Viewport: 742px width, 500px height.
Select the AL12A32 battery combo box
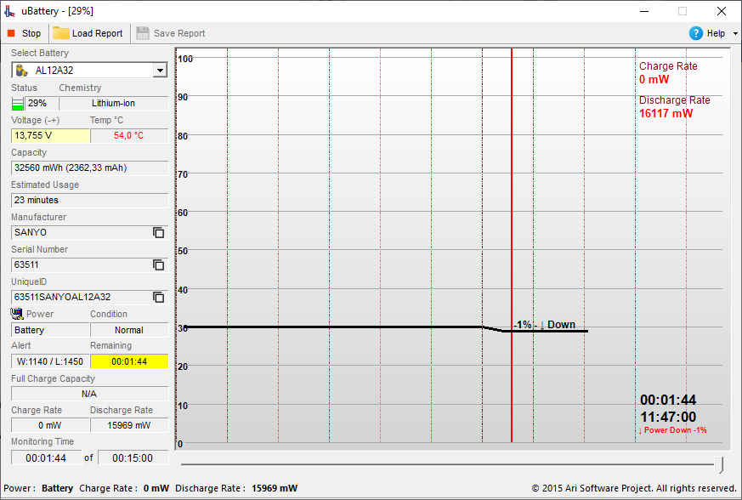tap(89, 71)
